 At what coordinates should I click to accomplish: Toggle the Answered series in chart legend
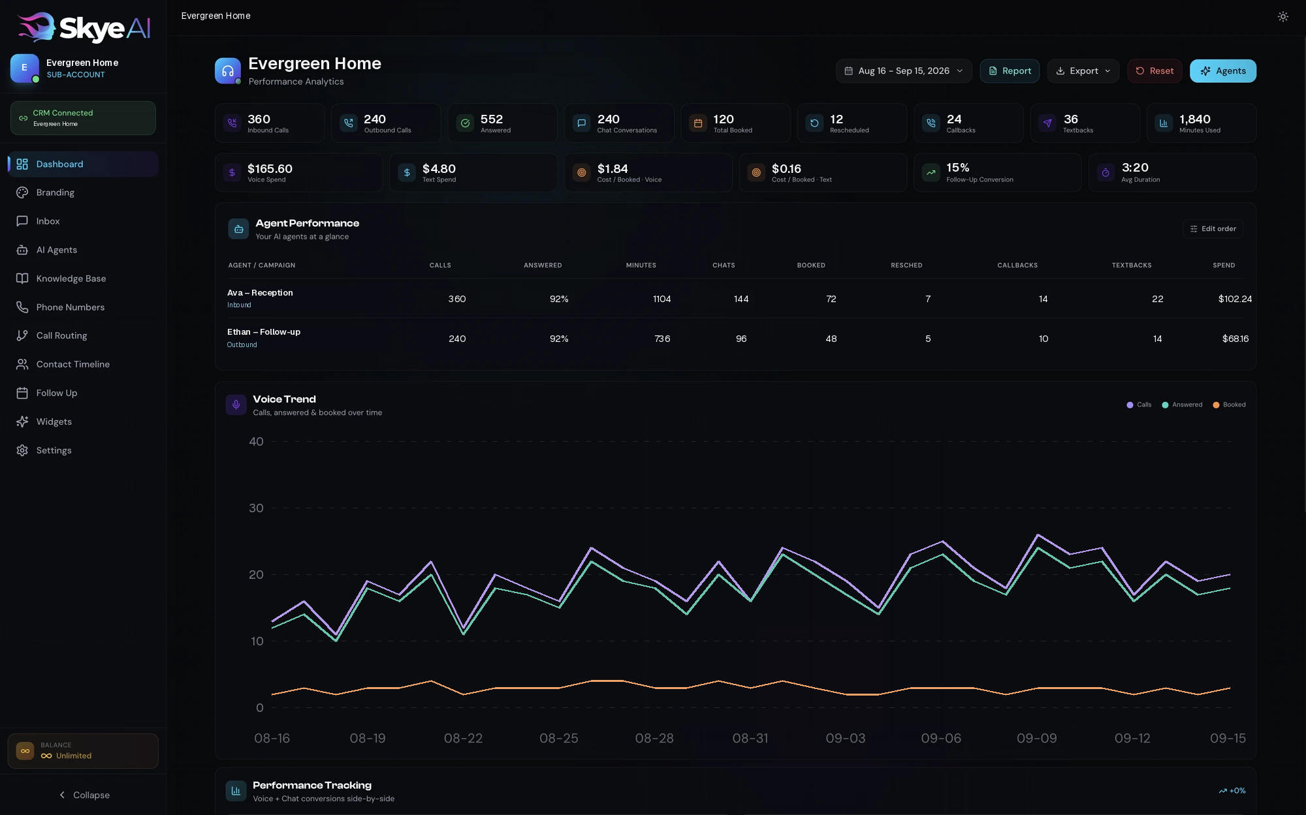click(1182, 405)
